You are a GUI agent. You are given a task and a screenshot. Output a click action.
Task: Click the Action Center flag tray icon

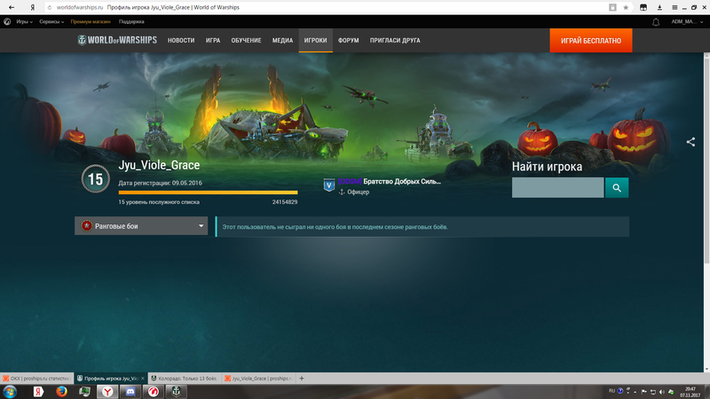644,392
